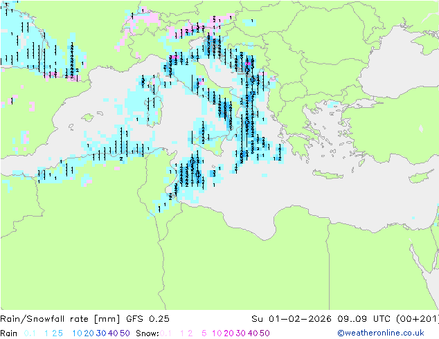Image resolution: width=439 pixels, height=339 pixels.
Task: Click the date text 'Su 01-02-2026'
Action: [292, 319]
